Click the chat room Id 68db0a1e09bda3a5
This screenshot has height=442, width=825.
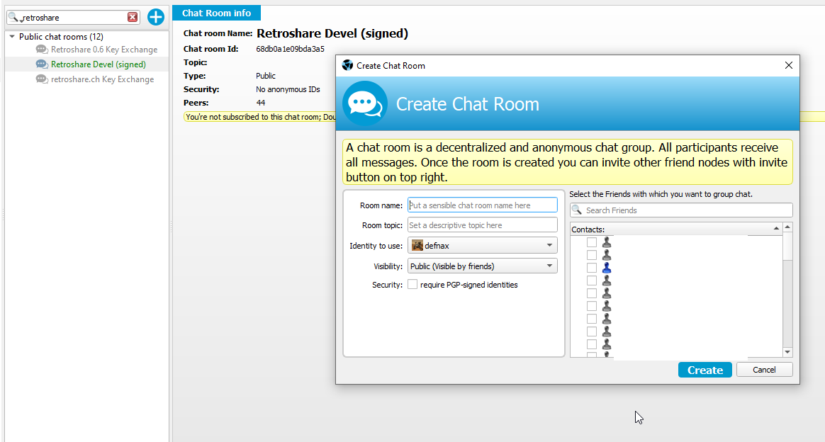click(290, 49)
